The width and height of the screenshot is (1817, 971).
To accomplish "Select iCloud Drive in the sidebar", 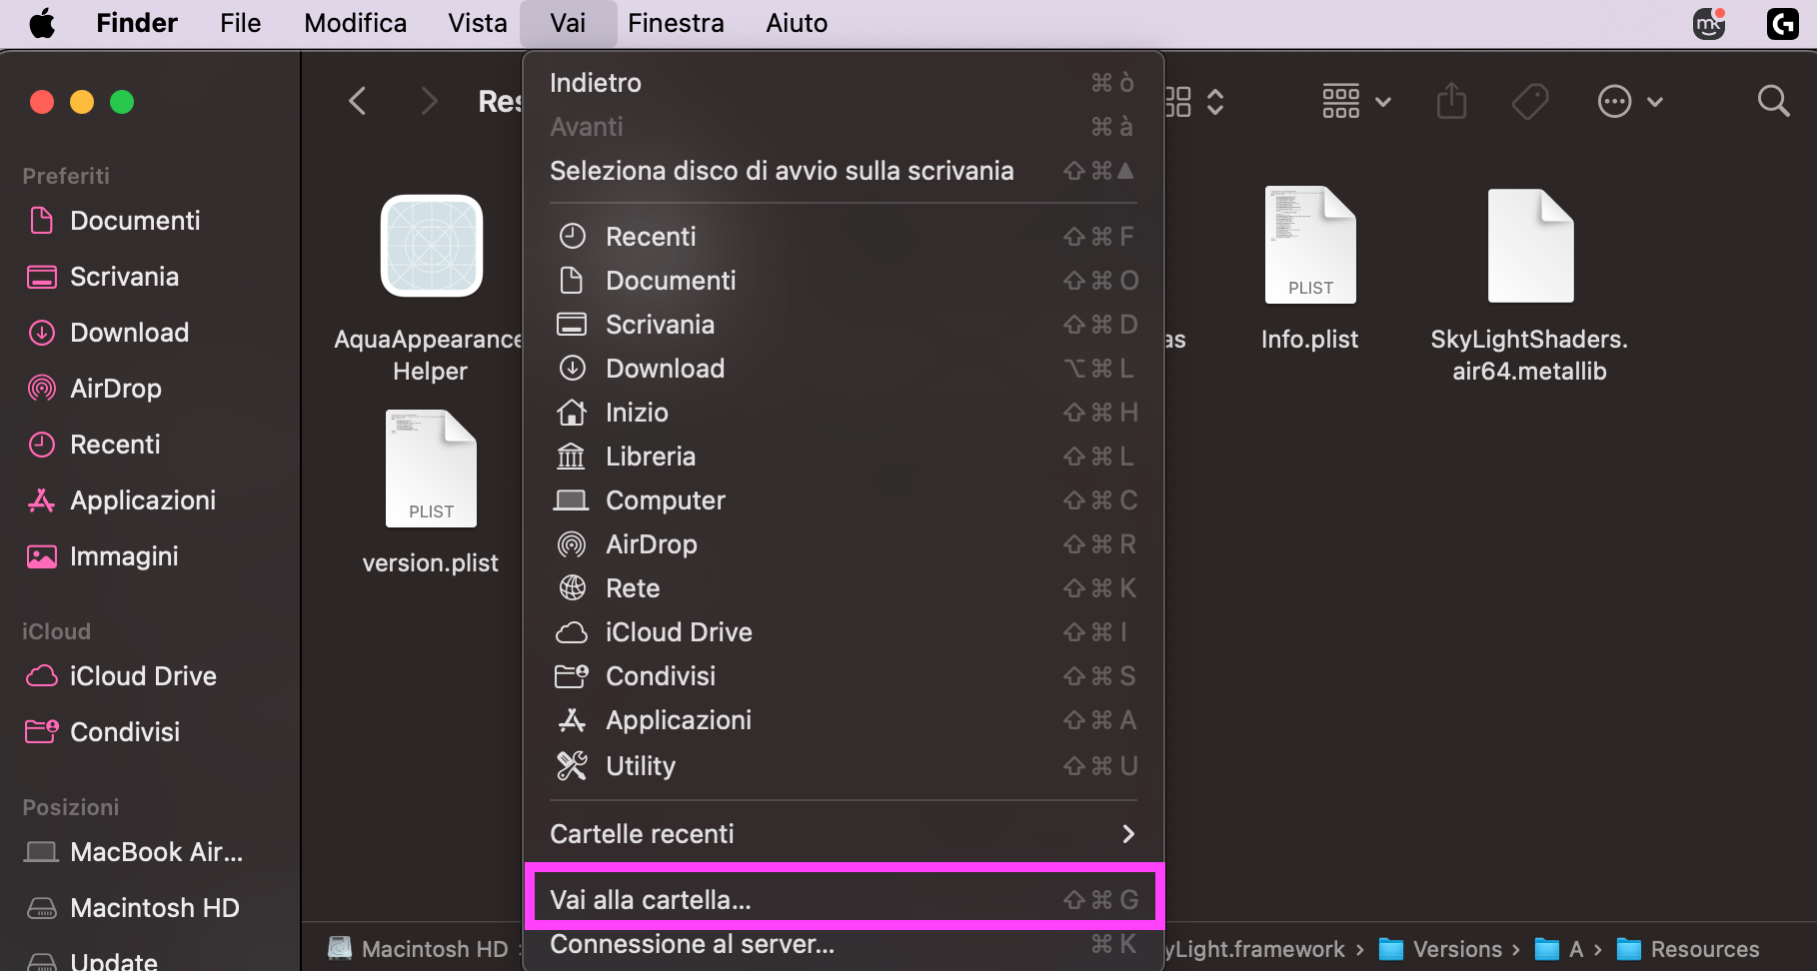I will [x=144, y=675].
